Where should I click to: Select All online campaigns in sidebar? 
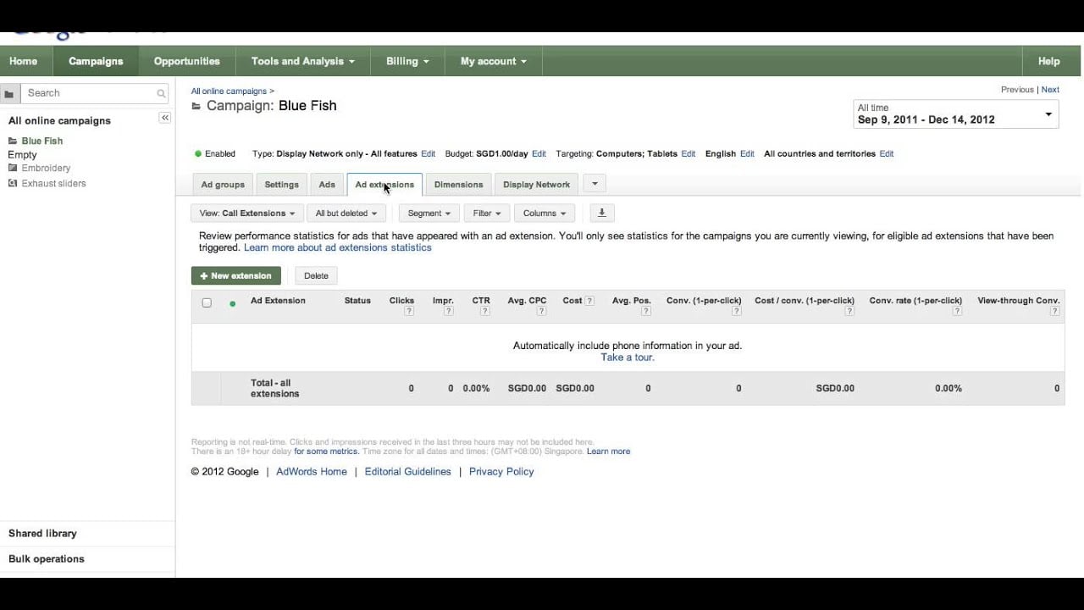[x=59, y=121]
